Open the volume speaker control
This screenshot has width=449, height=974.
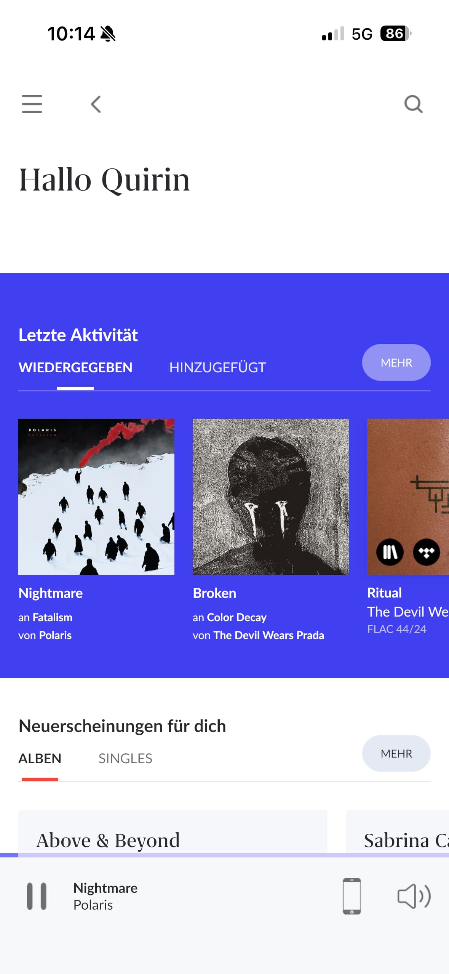tap(414, 896)
